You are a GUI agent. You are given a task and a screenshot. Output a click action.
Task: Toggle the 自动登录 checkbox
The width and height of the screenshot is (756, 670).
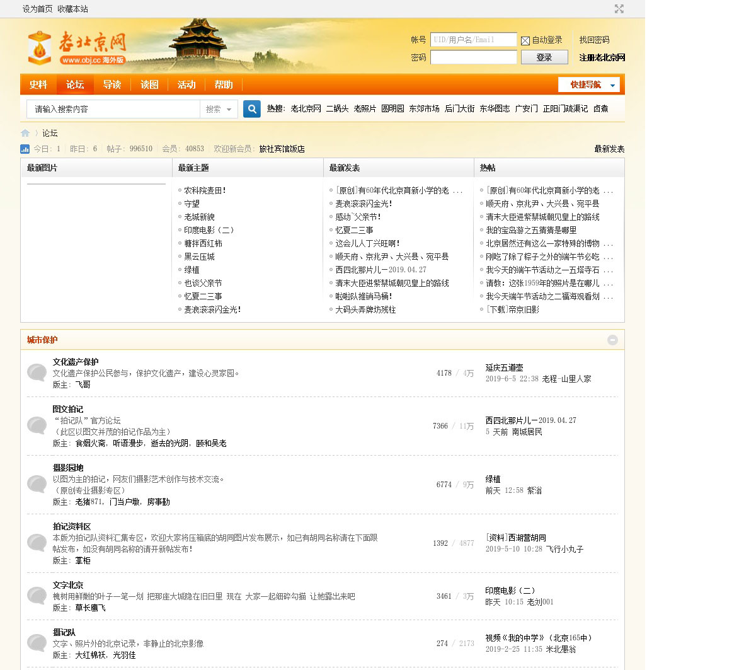pyautogui.click(x=525, y=40)
